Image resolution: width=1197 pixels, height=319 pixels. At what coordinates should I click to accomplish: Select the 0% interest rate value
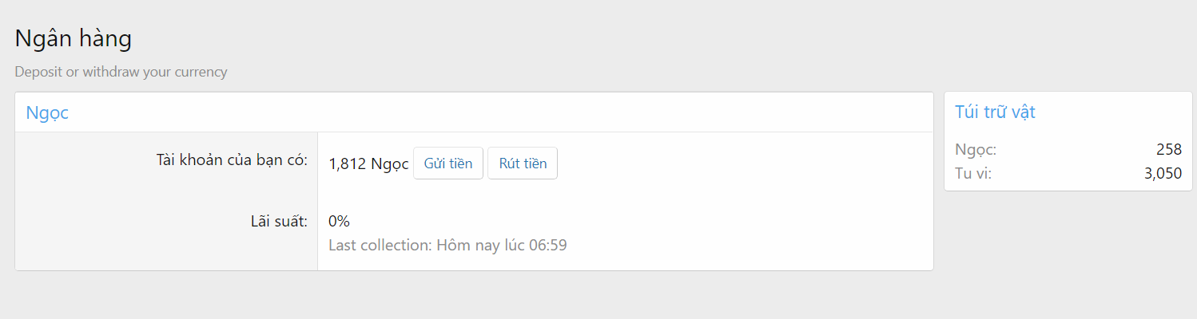coord(339,221)
